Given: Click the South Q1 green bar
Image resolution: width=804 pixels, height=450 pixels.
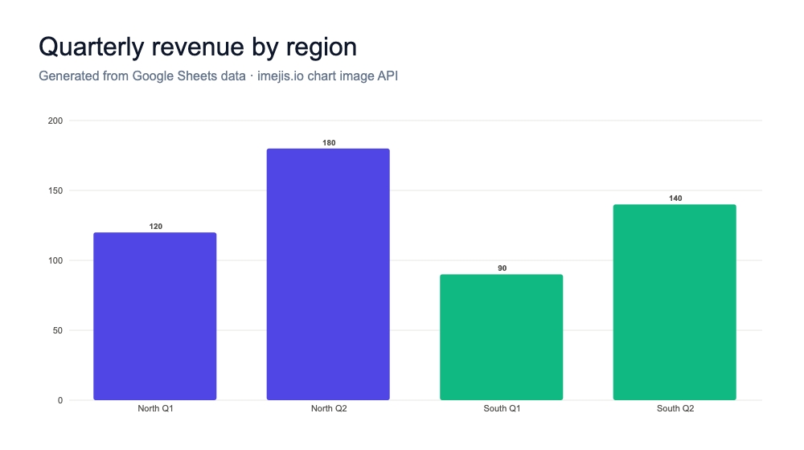Looking at the screenshot, I should pyautogui.click(x=502, y=337).
